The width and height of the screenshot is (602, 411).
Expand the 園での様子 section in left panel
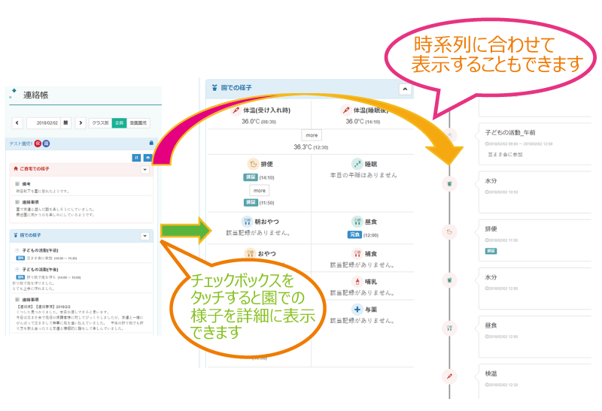(x=144, y=235)
